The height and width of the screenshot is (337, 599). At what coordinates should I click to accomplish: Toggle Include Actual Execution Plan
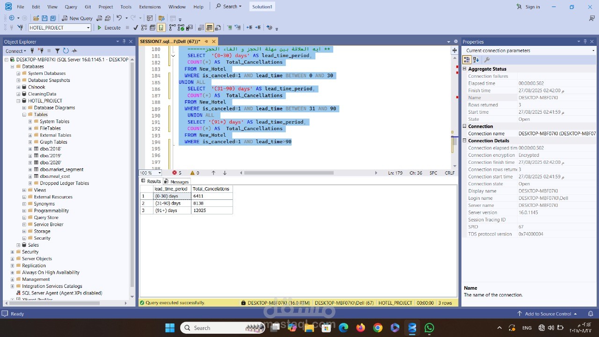pyautogui.click(x=172, y=28)
